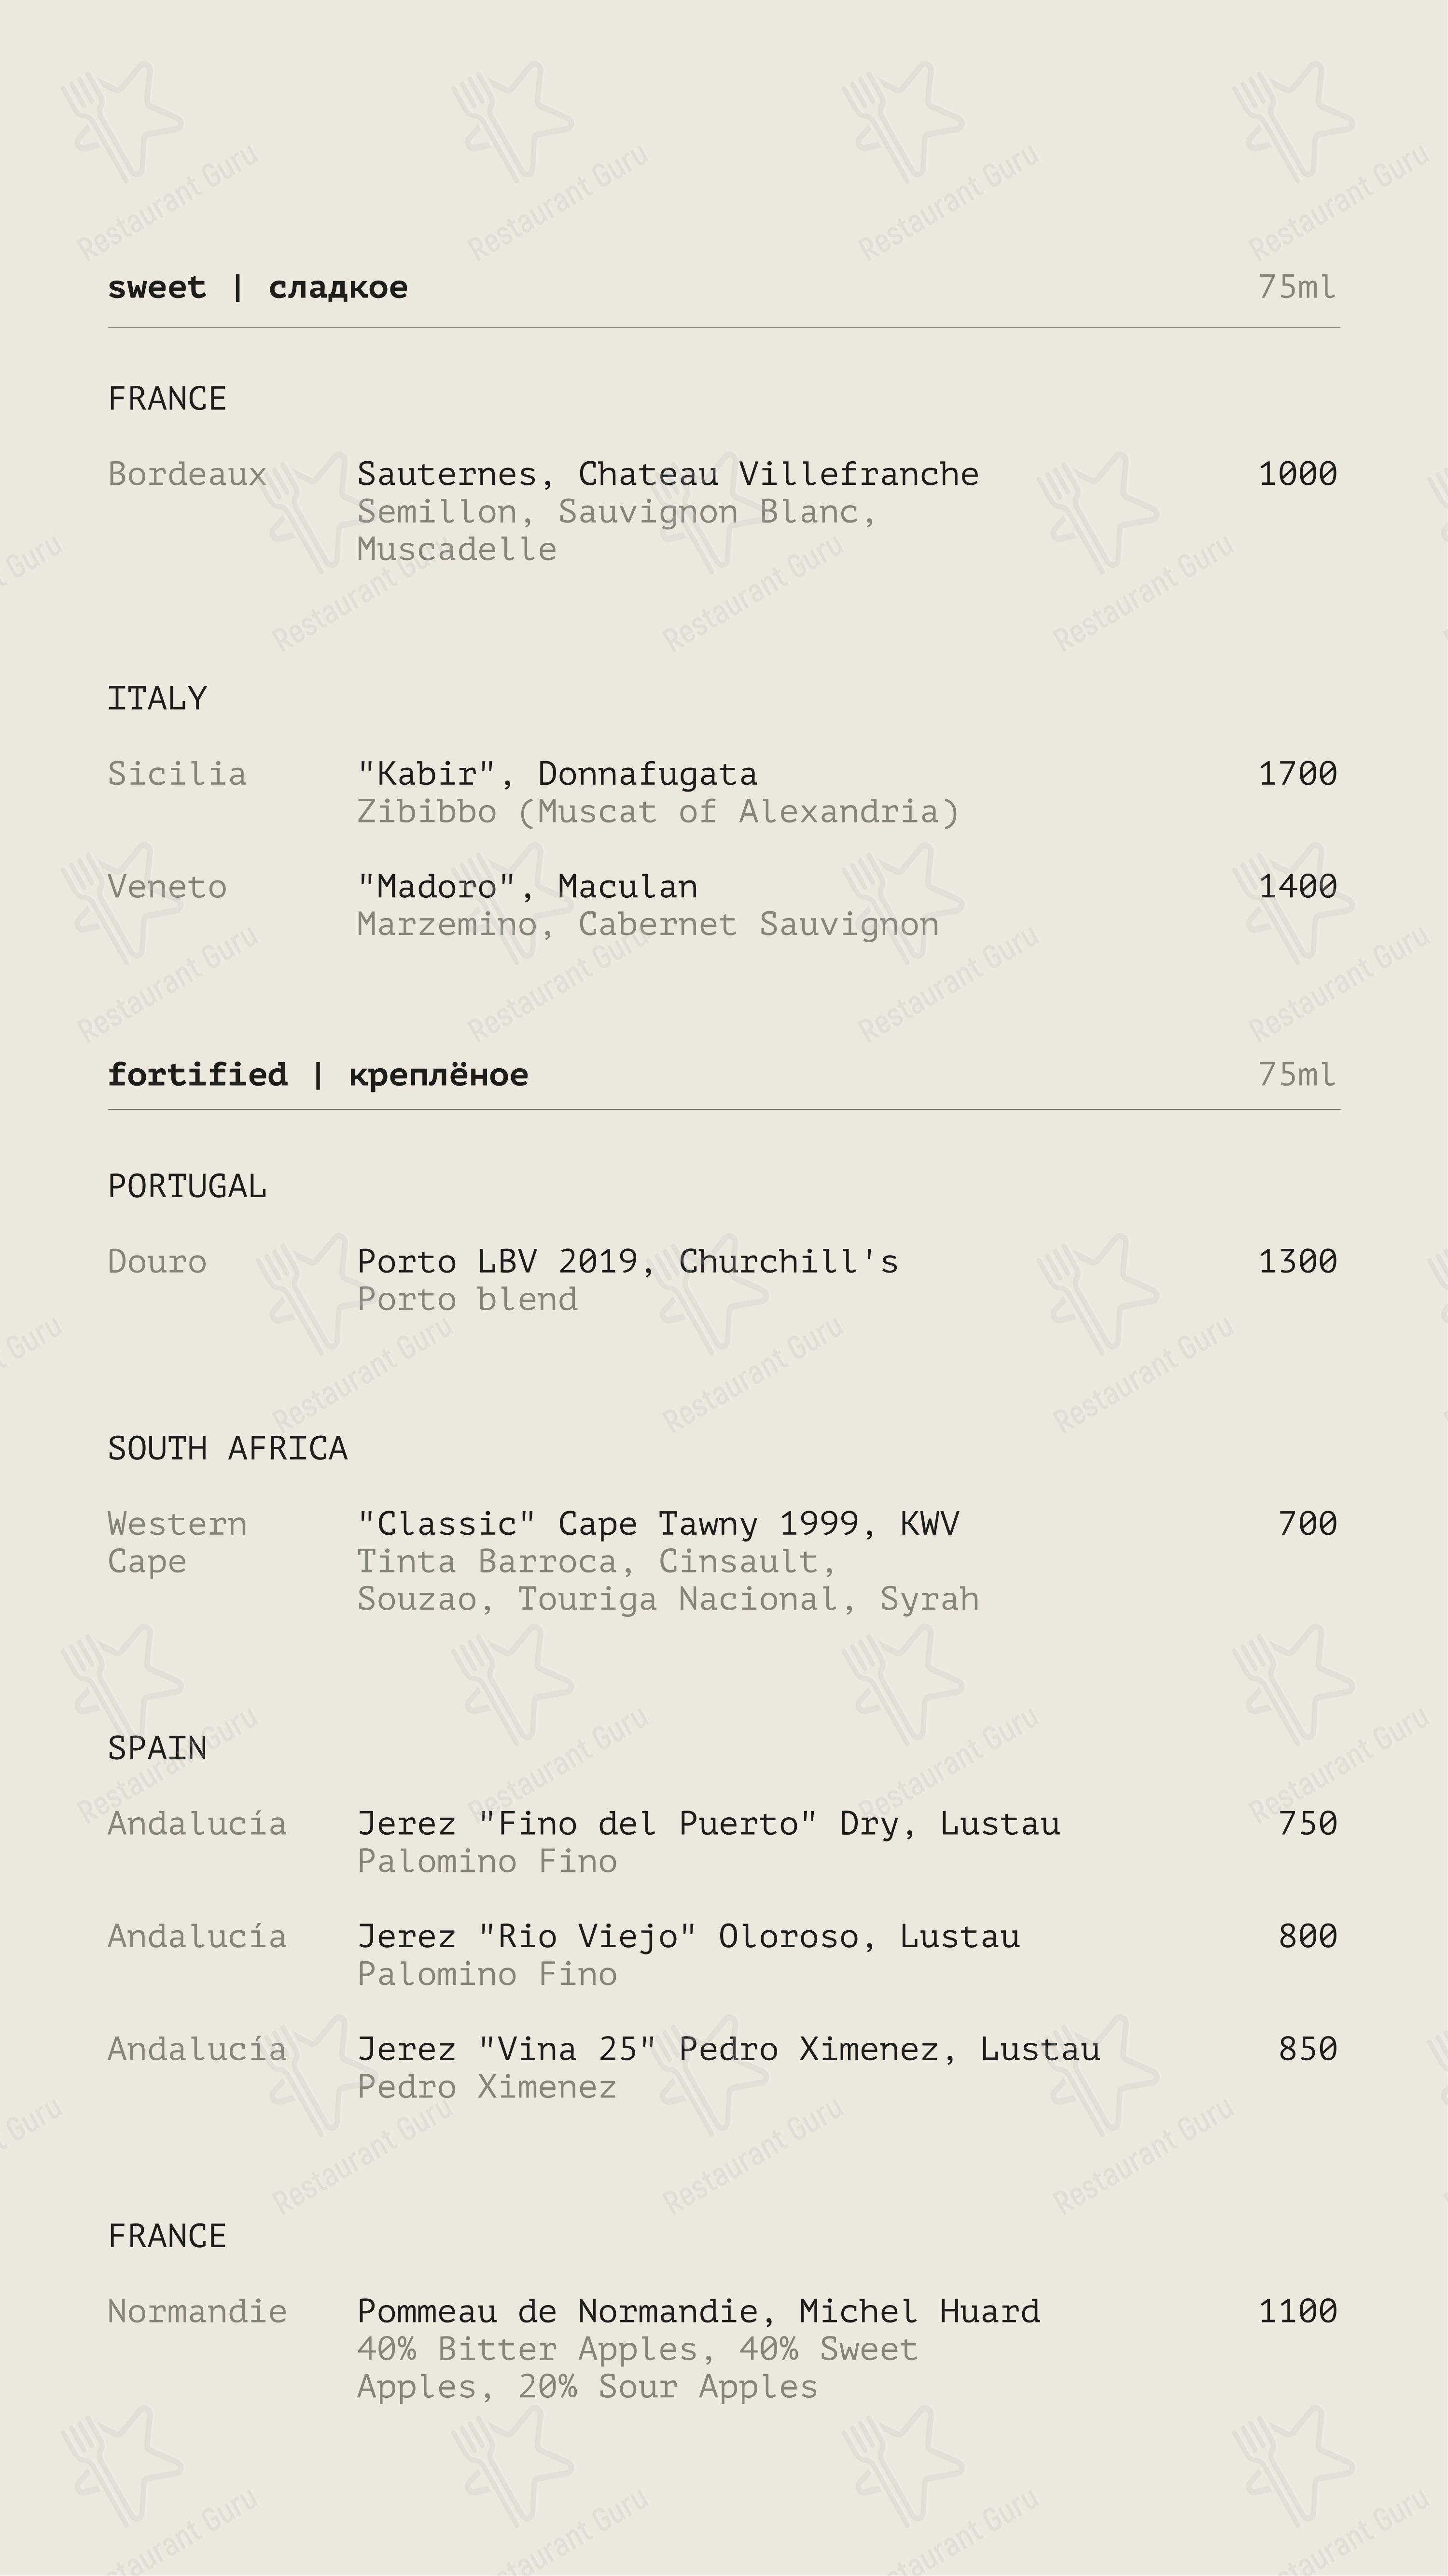The width and height of the screenshot is (1448, 2576).
Task: Click the SPAIN country label
Action: tap(157, 1748)
